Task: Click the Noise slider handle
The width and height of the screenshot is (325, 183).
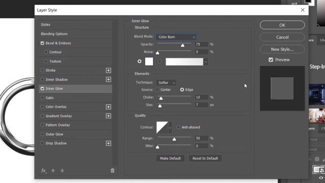Action: pos(157,53)
